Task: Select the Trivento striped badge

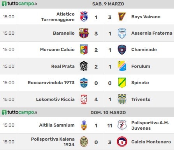Action: 122,99
